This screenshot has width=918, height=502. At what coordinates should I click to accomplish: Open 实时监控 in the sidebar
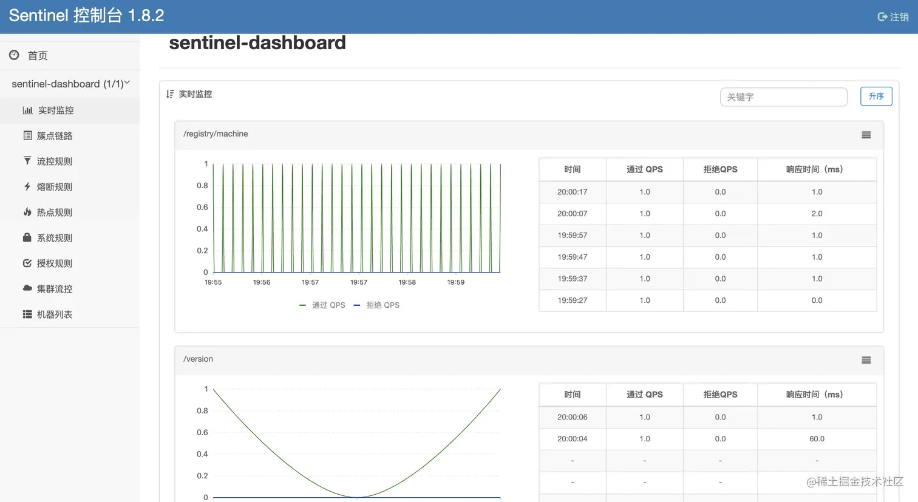(70, 110)
